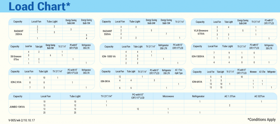Click "Microwave" header in ION-6KVA table

click(253, 72)
